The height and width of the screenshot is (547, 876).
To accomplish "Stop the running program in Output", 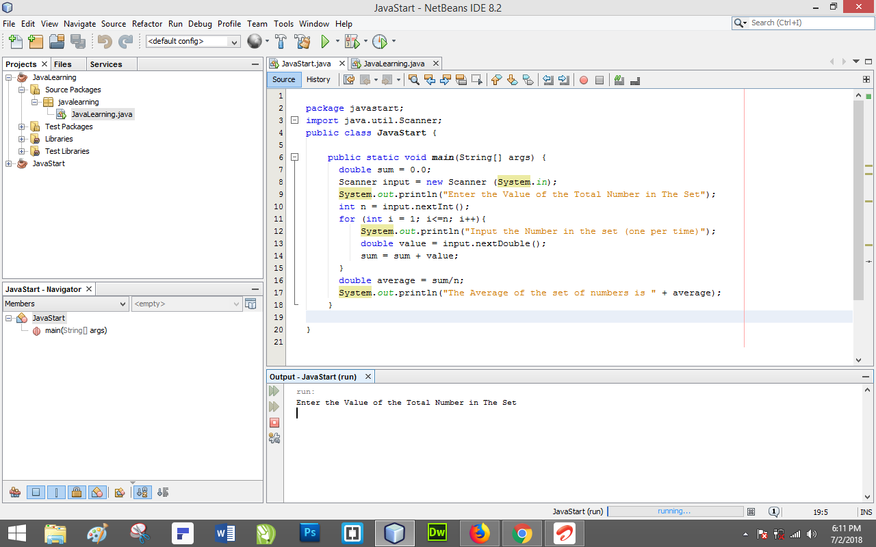I will [x=274, y=423].
